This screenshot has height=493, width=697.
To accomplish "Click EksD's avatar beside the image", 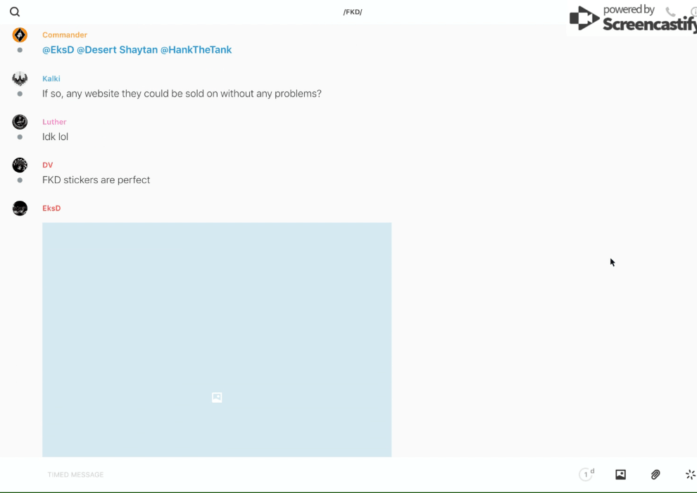I will [20, 208].
